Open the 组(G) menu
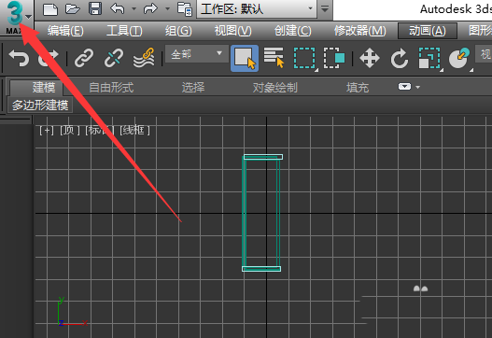 point(178,31)
